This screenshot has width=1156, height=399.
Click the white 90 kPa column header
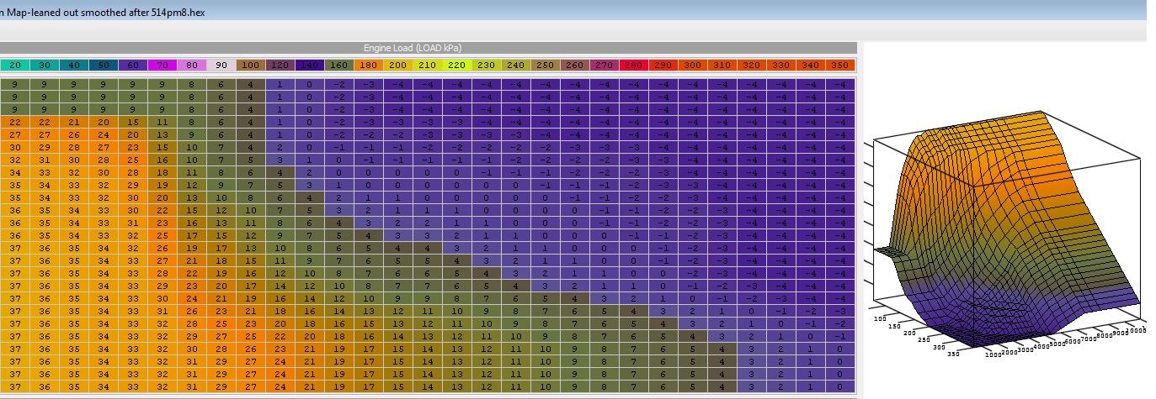click(221, 65)
